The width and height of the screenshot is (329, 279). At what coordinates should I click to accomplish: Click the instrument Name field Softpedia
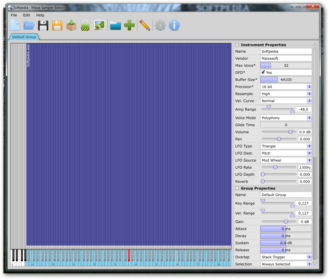(x=286, y=51)
